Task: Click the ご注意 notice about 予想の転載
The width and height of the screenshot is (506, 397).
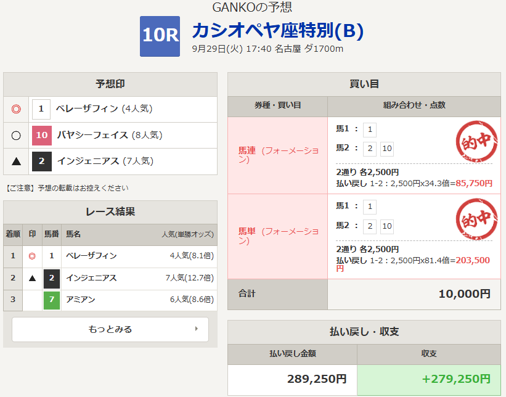Action: [67, 188]
